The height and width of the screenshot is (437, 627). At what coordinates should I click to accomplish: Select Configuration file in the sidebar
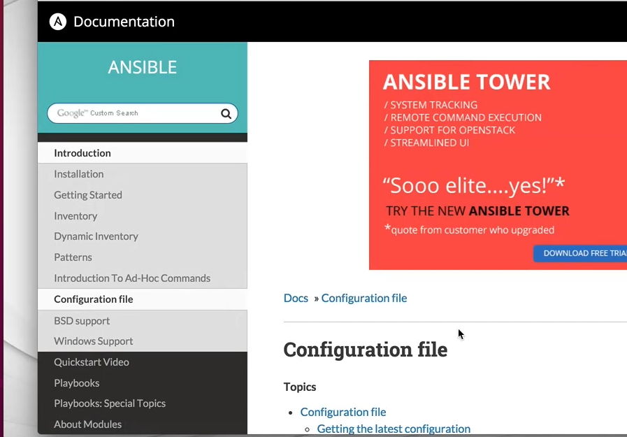94,299
